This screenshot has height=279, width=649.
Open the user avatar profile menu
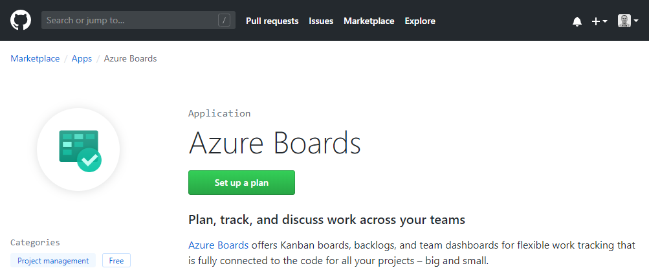(628, 21)
